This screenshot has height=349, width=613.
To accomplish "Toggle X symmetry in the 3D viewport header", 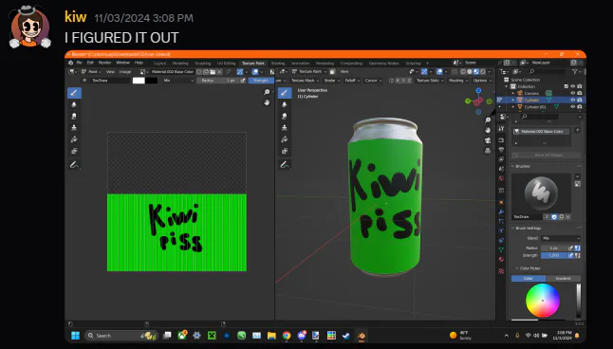I will click(x=398, y=81).
